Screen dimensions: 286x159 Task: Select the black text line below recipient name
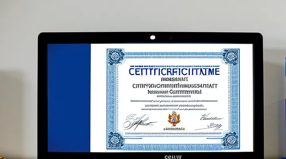[173, 91]
